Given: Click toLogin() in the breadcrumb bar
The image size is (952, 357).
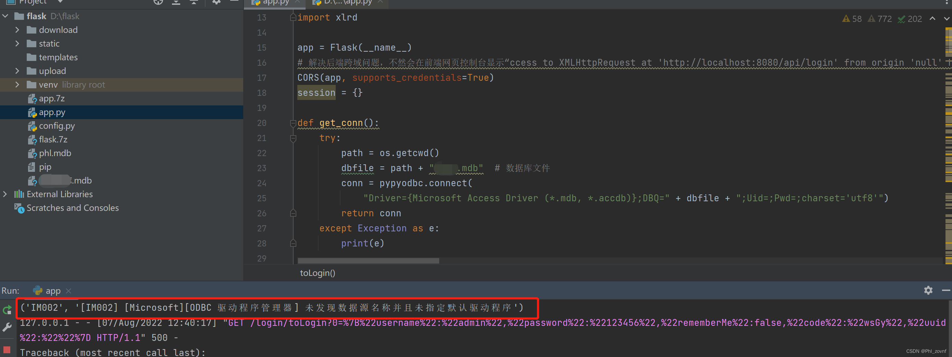Looking at the screenshot, I should pyautogui.click(x=317, y=273).
